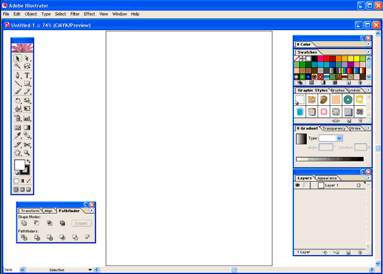Click Show All Swatches button

(299, 82)
